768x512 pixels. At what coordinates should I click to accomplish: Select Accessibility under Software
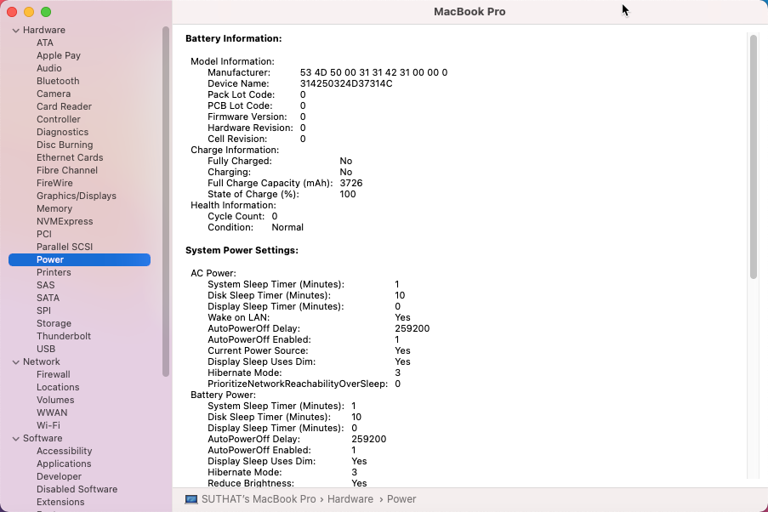tap(64, 450)
